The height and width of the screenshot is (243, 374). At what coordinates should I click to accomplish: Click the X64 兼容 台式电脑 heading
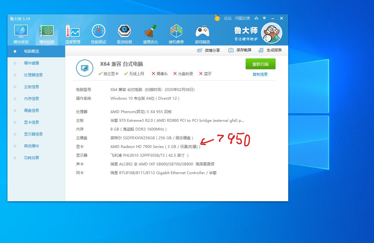click(121, 64)
